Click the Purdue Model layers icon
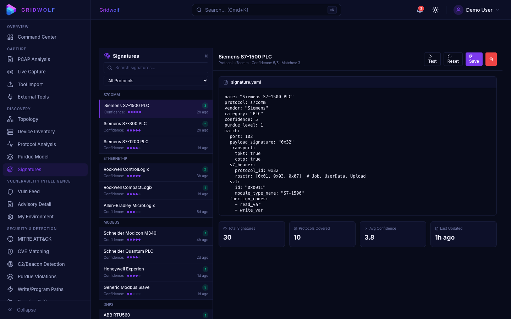Image resolution: width=511 pixels, height=319 pixels. [x=10, y=157]
